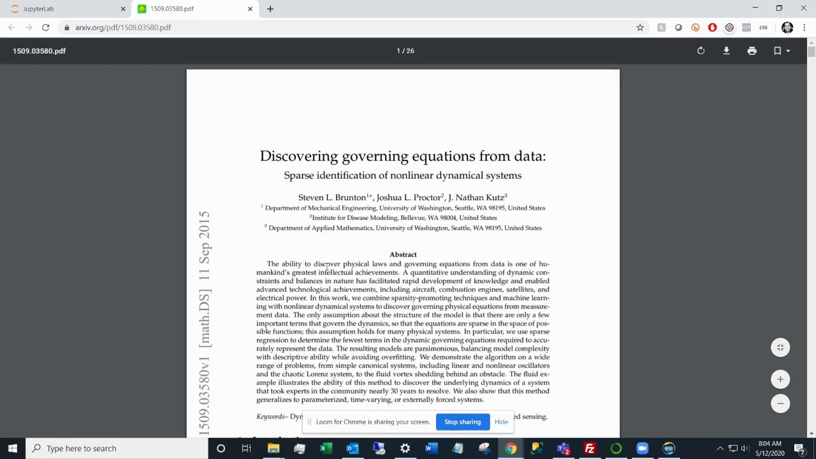Screen dimensions: 816x459
Task: Open FileZilla from the taskbar
Action: (x=590, y=448)
